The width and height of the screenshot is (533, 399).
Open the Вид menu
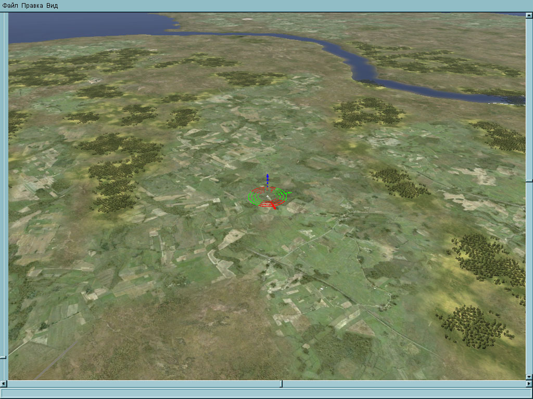(x=52, y=6)
